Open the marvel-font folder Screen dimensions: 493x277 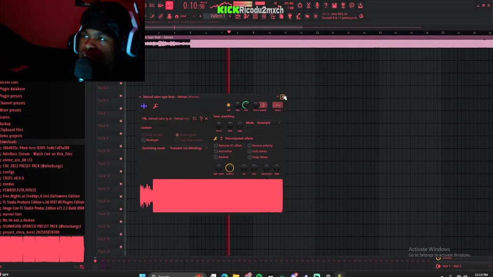click(12, 214)
